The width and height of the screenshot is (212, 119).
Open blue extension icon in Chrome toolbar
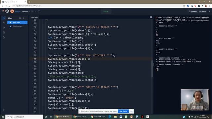[x=188, y=6]
